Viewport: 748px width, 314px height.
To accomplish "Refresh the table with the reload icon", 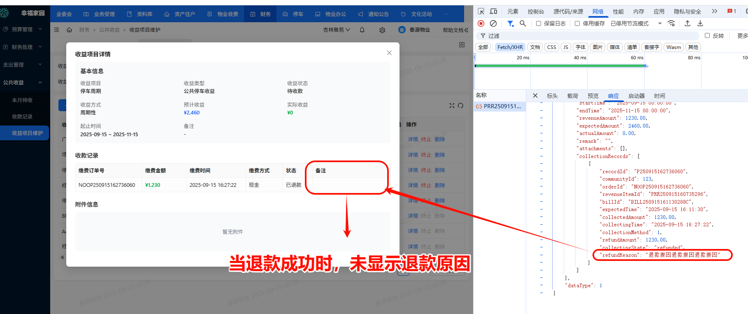I will [x=460, y=106].
